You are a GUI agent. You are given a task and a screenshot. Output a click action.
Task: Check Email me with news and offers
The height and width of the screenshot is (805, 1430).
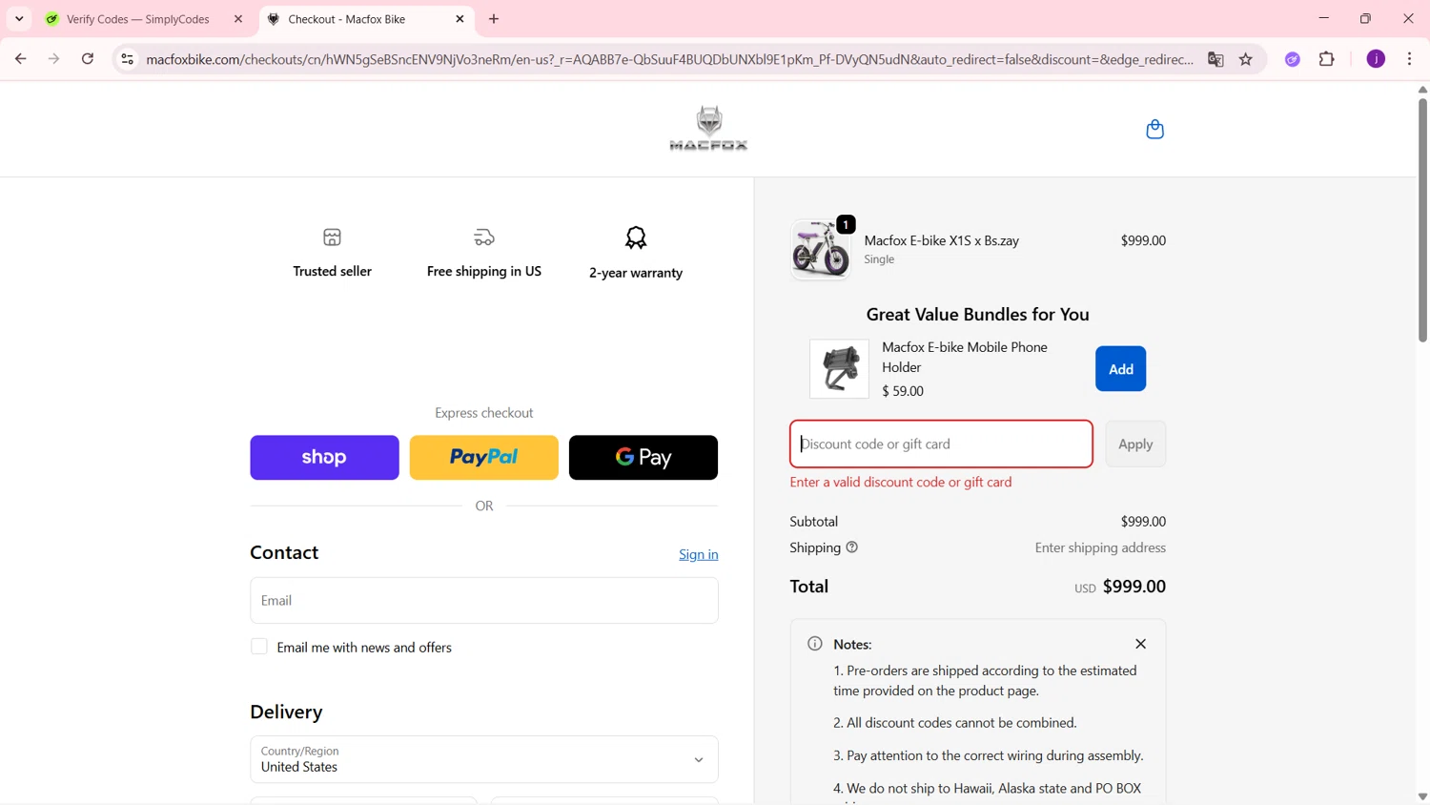259,647
